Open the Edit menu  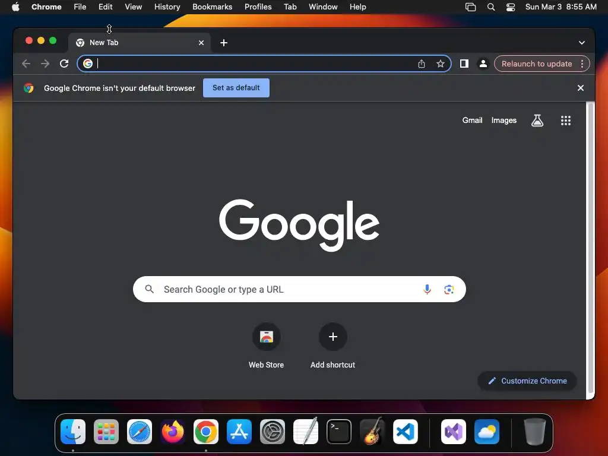[105, 7]
